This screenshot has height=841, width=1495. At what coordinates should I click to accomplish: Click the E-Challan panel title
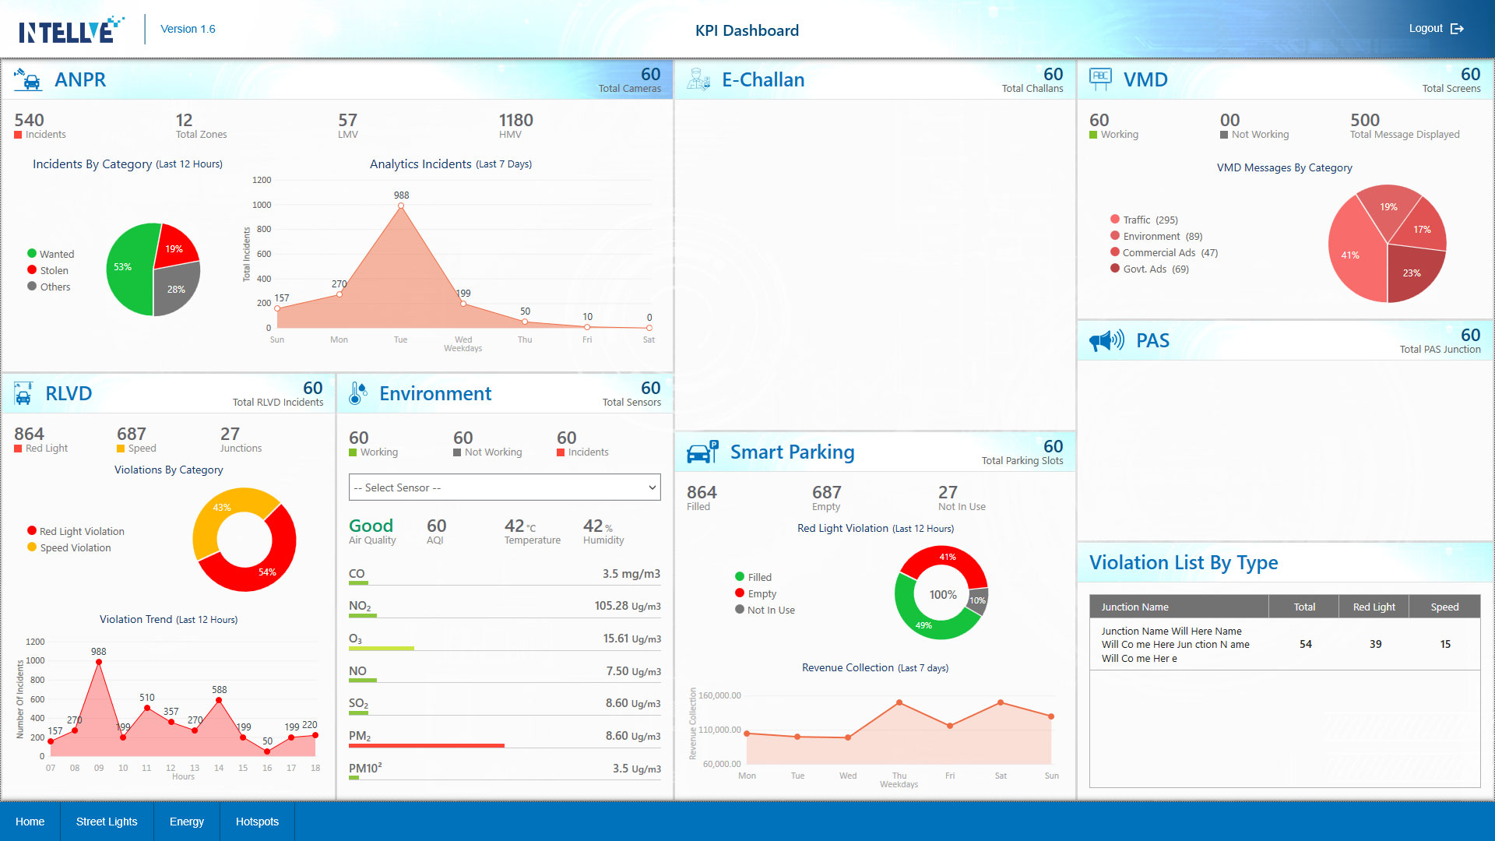click(x=763, y=79)
